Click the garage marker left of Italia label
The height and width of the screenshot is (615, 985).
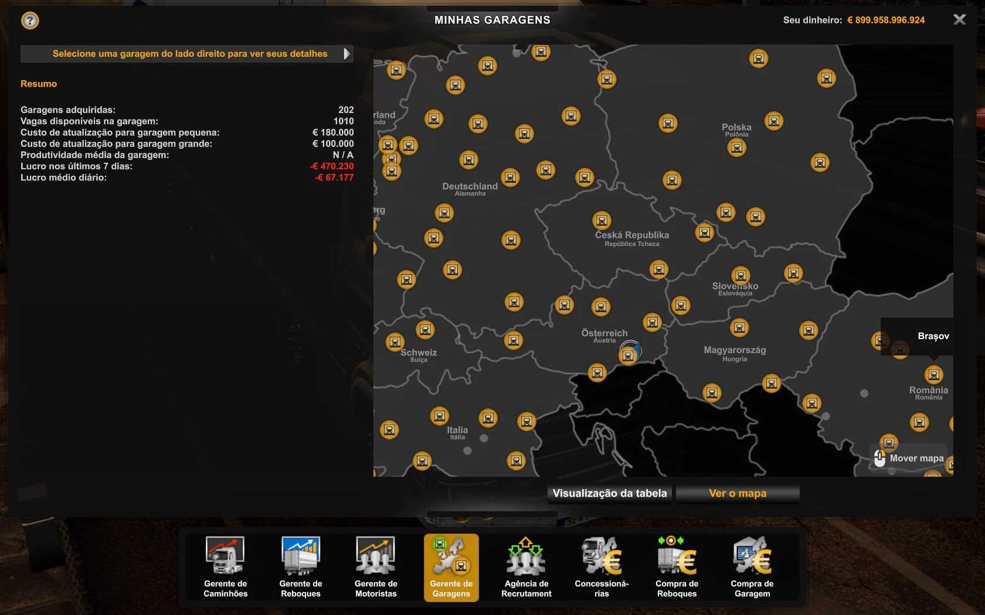click(x=439, y=416)
